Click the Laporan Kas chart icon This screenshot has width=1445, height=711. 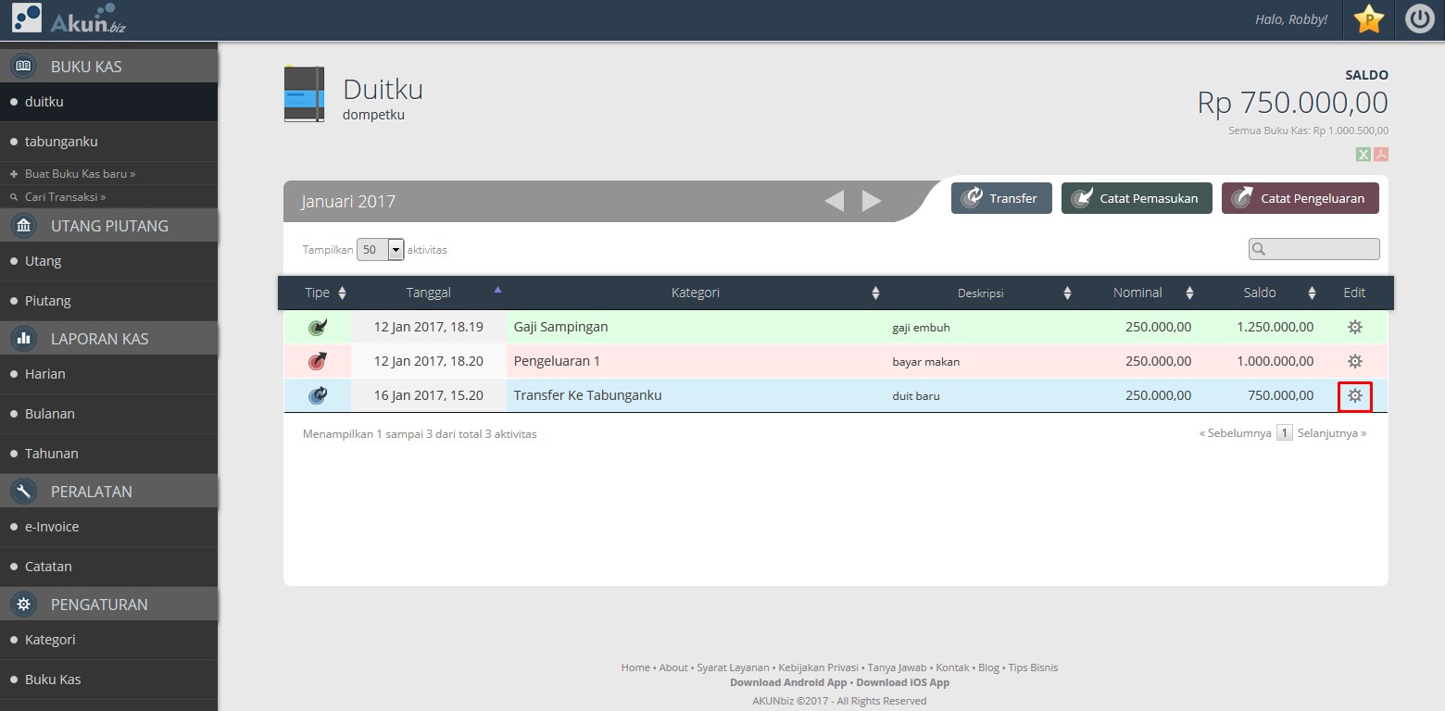pyautogui.click(x=24, y=338)
